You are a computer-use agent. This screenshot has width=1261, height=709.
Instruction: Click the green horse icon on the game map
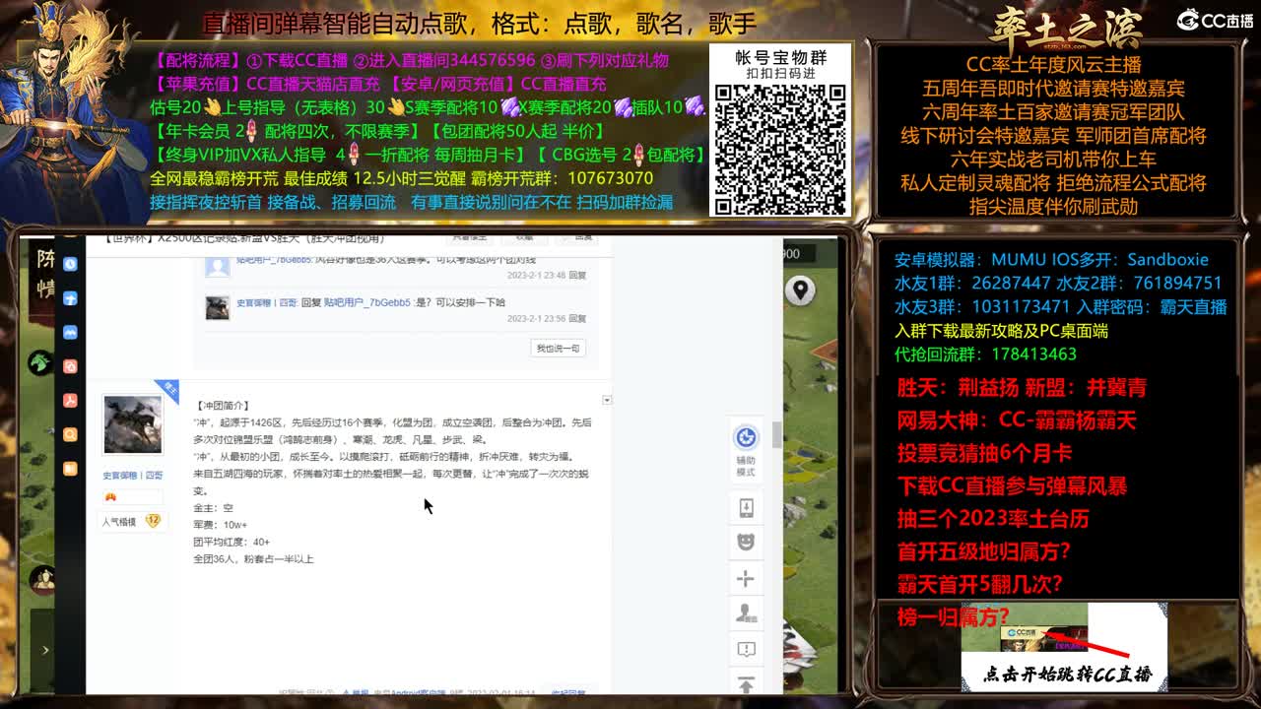pos(40,363)
